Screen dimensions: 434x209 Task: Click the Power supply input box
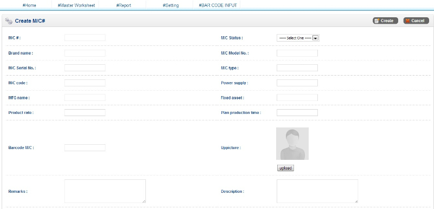[x=297, y=83]
